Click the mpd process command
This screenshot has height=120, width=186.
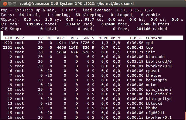click(x=149, y=43)
